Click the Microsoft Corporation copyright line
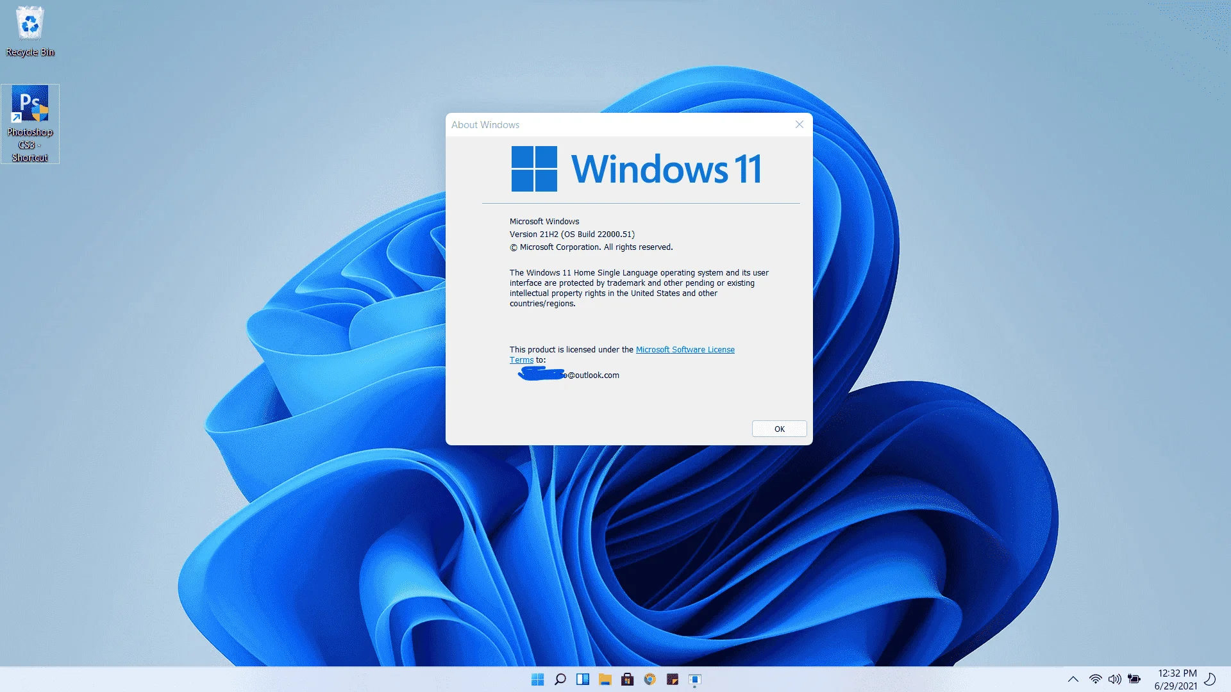1231x692 pixels. click(x=591, y=247)
